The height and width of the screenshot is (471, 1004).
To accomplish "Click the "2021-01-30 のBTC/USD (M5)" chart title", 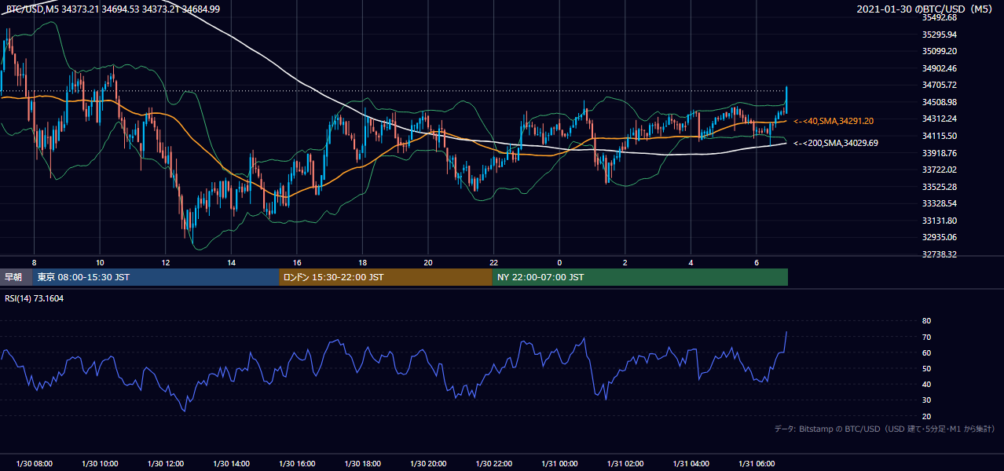I will point(926,9).
